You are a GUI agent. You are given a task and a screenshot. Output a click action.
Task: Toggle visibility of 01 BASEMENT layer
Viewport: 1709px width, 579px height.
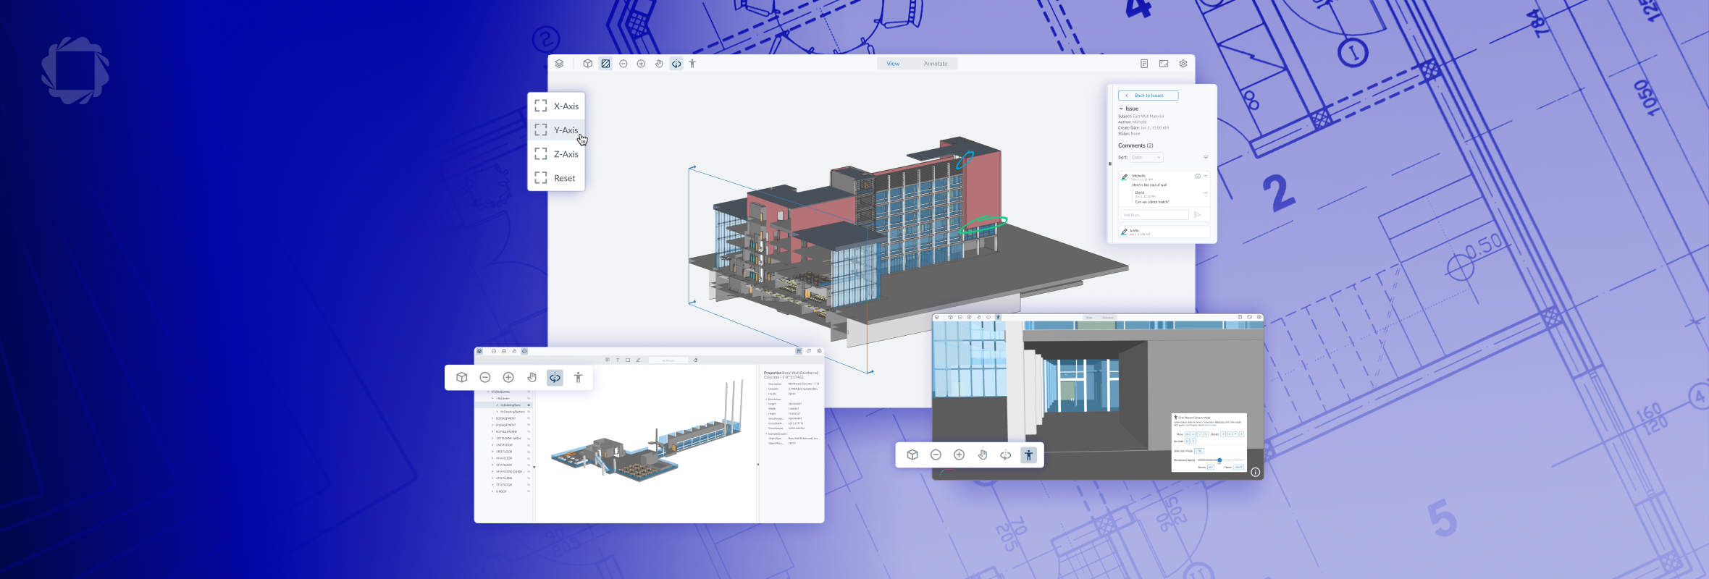click(x=529, y=425)
